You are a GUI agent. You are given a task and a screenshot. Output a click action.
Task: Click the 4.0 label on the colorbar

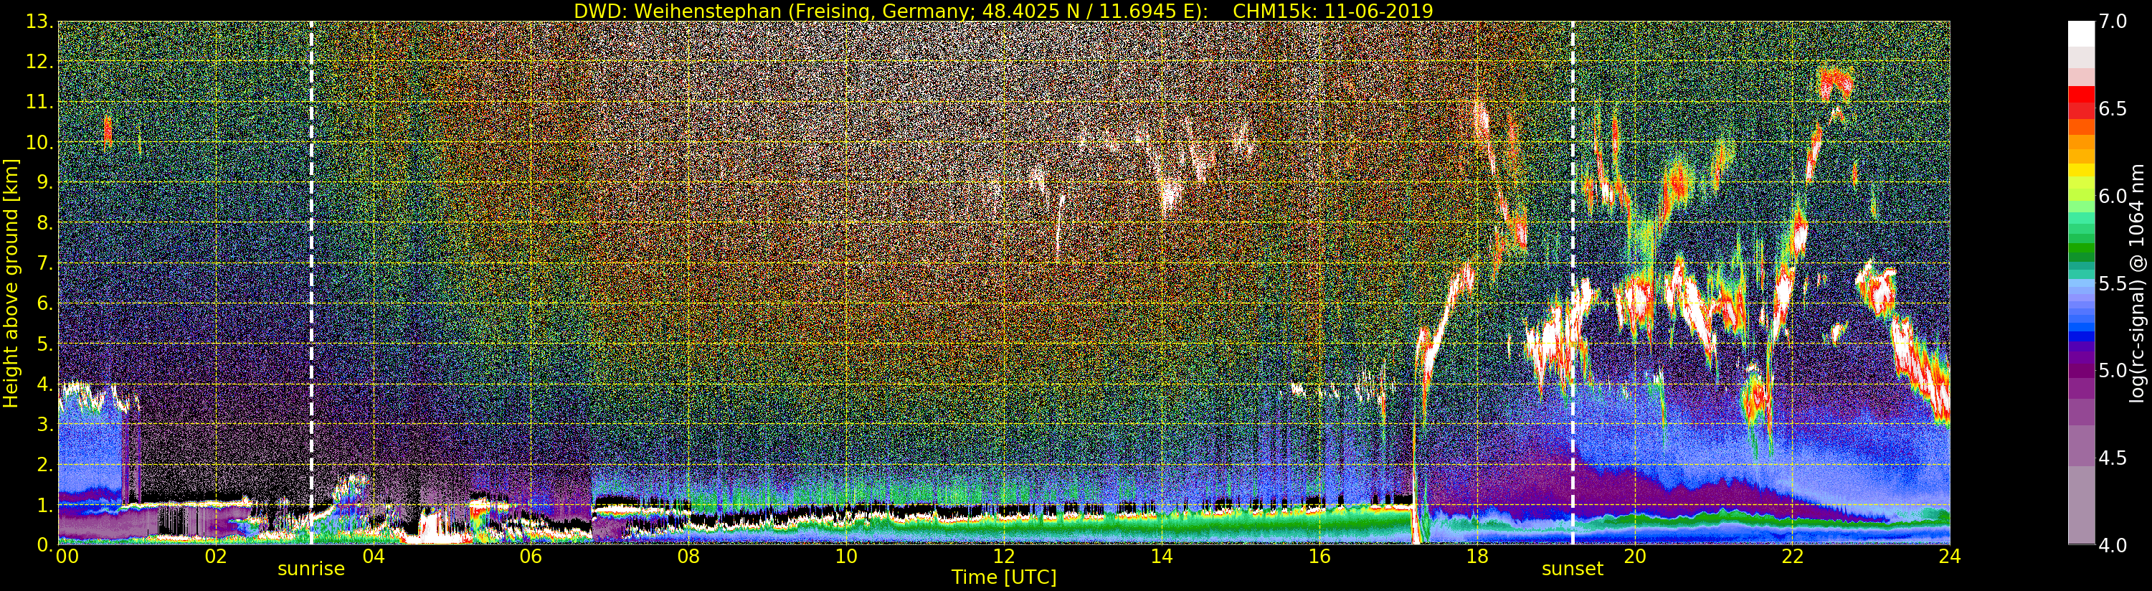click(2113, 545)
